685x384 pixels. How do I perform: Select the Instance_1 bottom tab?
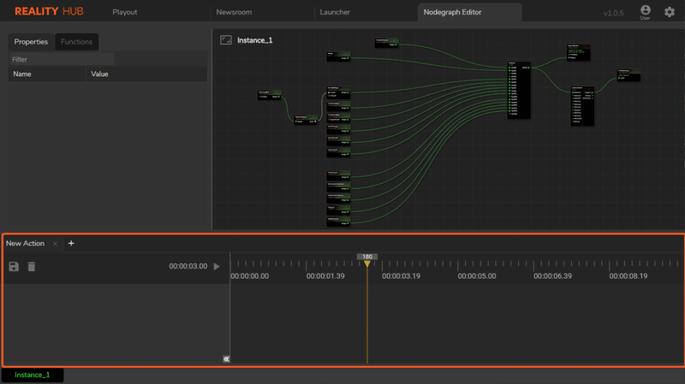33,375
